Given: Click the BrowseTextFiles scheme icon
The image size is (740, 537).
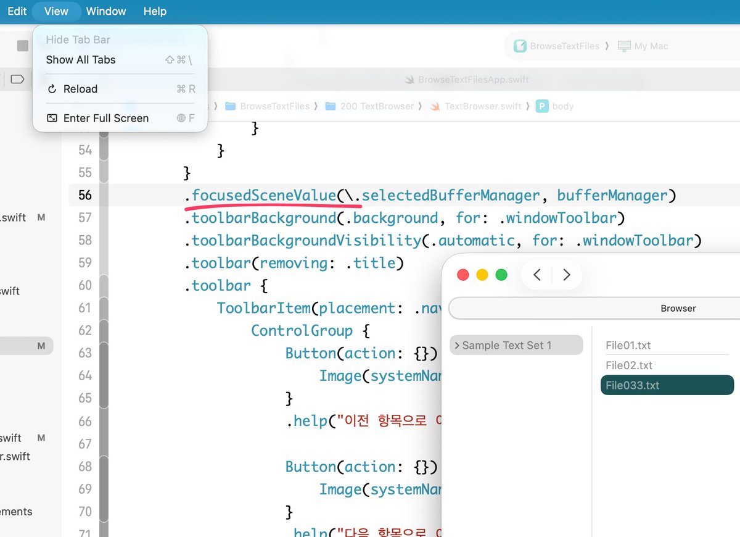Looking at the screenshot, I should [x=520, y=46].
